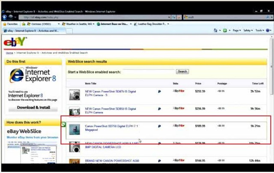Open the Safety menu

248,30
